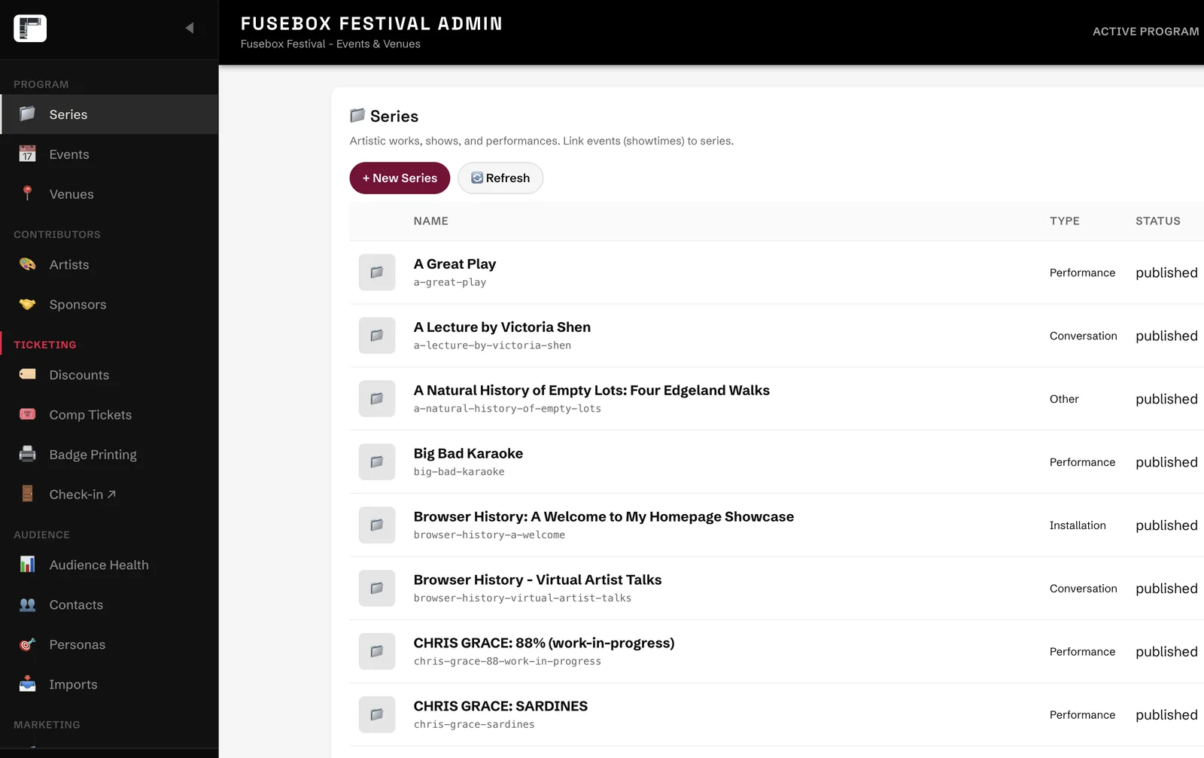
Task: Open the CHRIS GRACE: SARDINES series row
Action: point(777,714)
